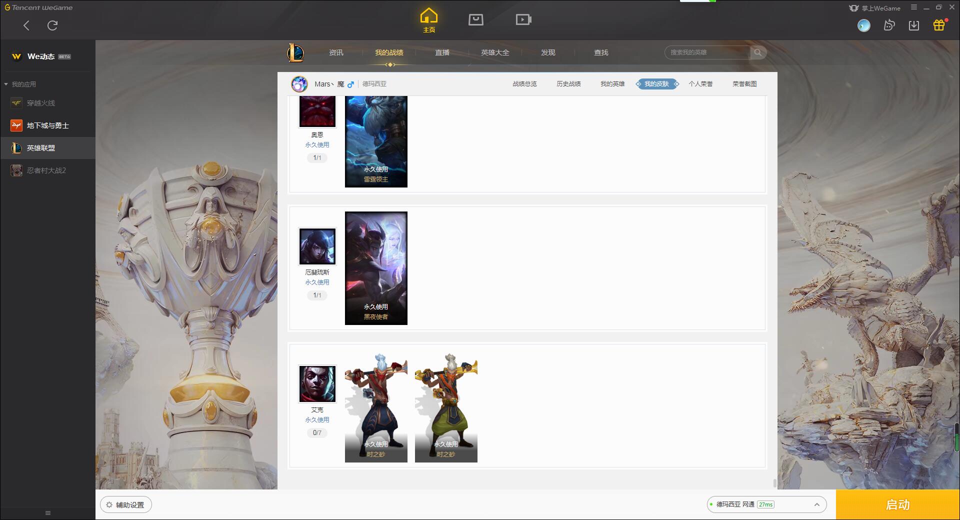Viewport: 960px width, 520px height.
Task: Select 穿越火线 in sidebar
Action: point(47,103)
